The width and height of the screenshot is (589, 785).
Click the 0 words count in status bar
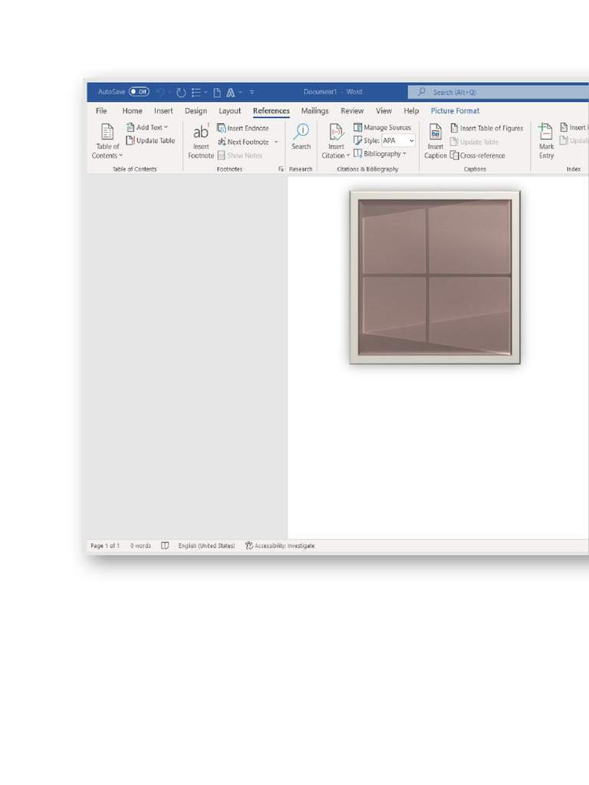pyautogui.click(x=140, y=546)
